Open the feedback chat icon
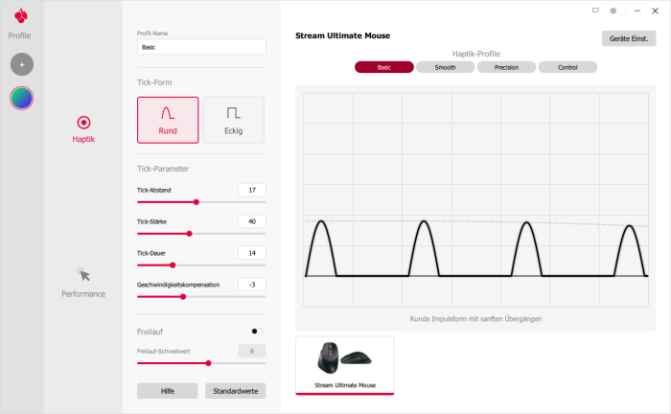This screenshot has height=414, width=671. pyautogui.click(x=595, y=10)
